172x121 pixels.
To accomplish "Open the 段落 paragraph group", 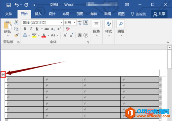I will point(96,28).
